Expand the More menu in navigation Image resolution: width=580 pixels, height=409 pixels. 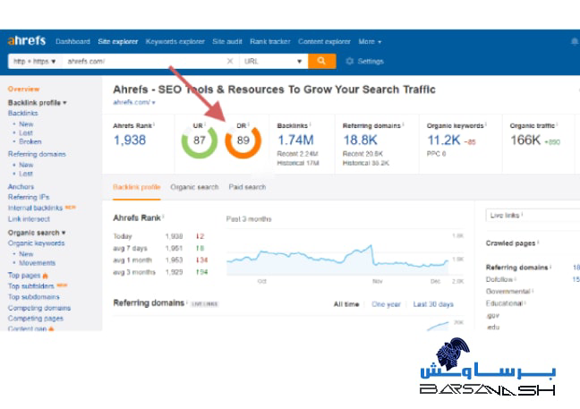coord(370,41)
